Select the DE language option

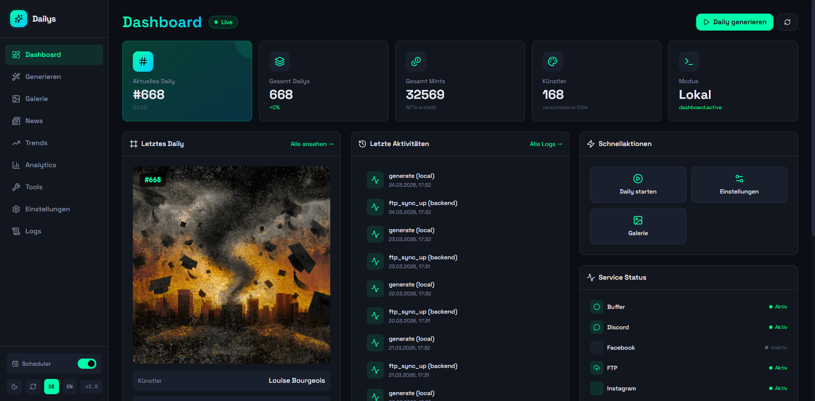51,387
